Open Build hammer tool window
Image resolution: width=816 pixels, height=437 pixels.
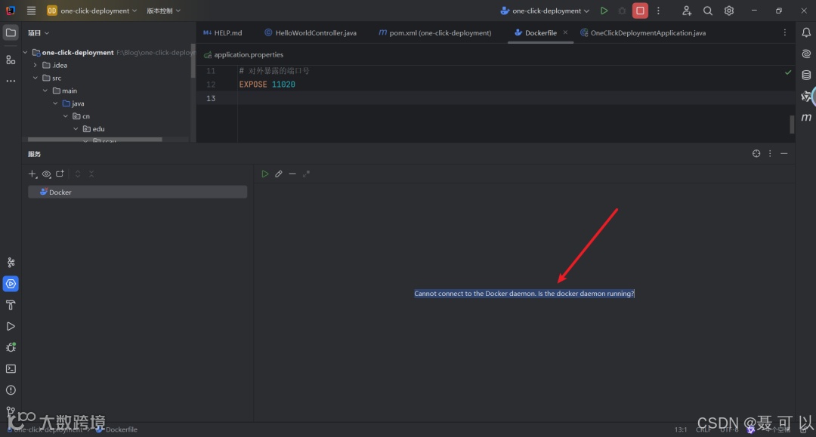11,305
